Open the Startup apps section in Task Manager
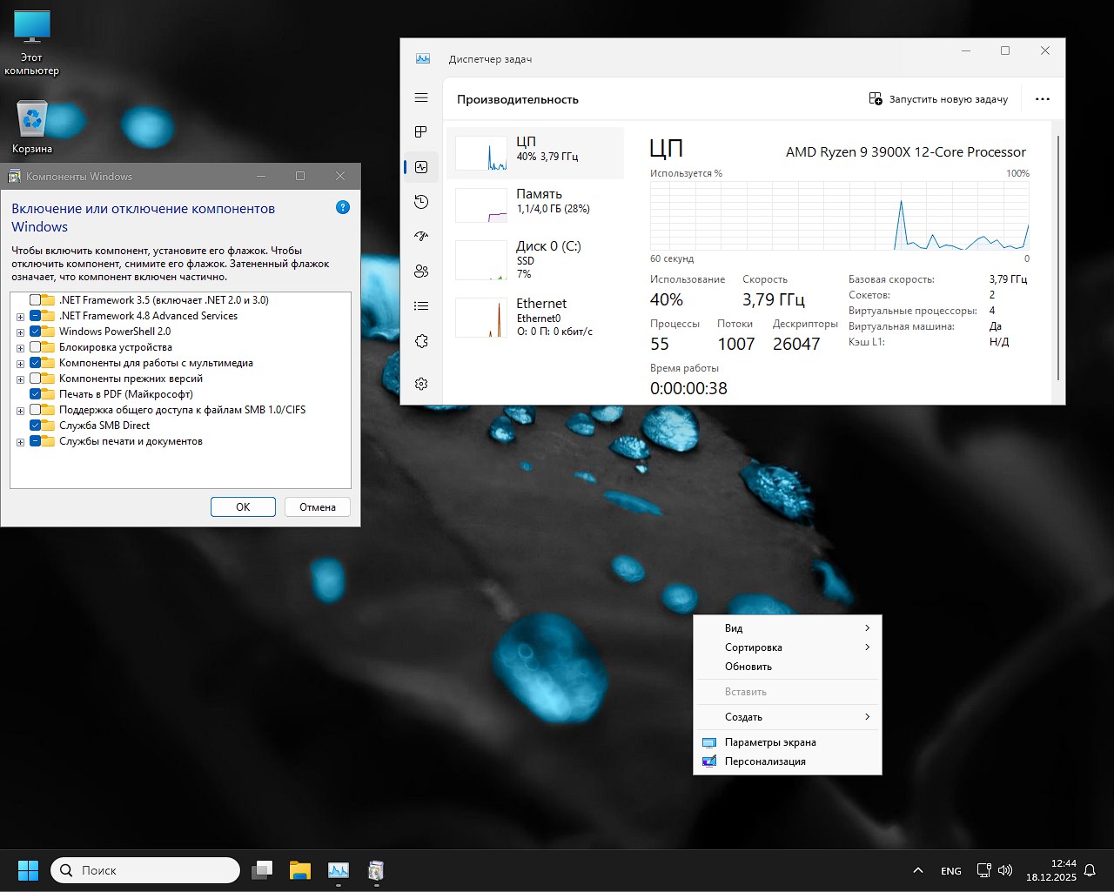This screenshot has height=892, width=1114. pyautogui.click(x=421, y=236)
